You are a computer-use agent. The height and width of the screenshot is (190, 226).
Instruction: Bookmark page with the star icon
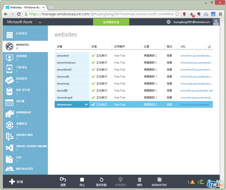pyautogui.click(x=177, y=14)
